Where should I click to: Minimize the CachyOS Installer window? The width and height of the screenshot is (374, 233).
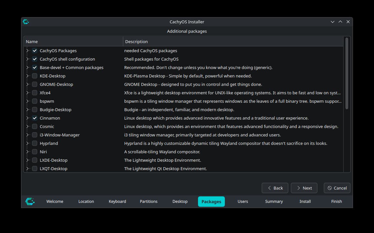[x=332, y=22]
